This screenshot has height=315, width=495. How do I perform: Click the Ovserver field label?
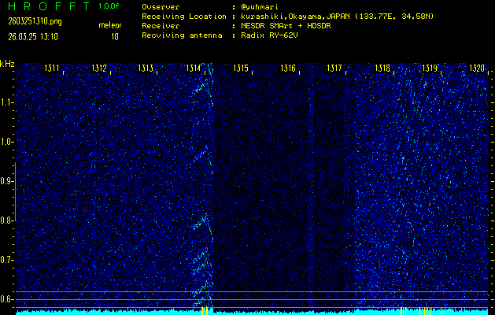(161, 7)
